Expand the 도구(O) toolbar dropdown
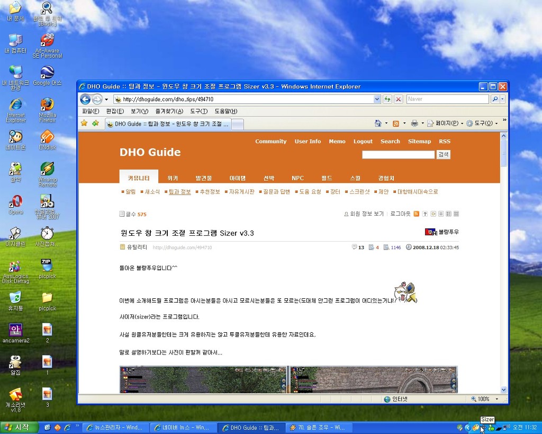 (x=496, y=123)
